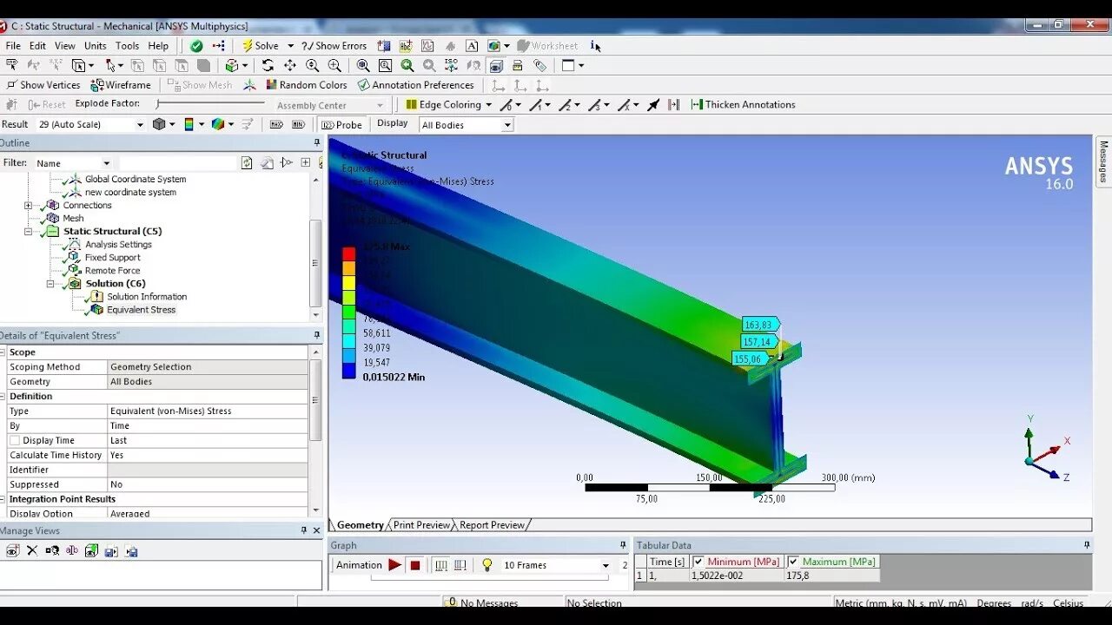Expand the Connections tree node

28,206
